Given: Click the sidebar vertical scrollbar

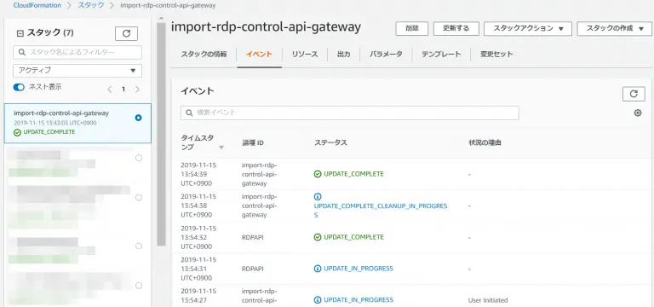Looking at the screenshot, I should [161, 134].
